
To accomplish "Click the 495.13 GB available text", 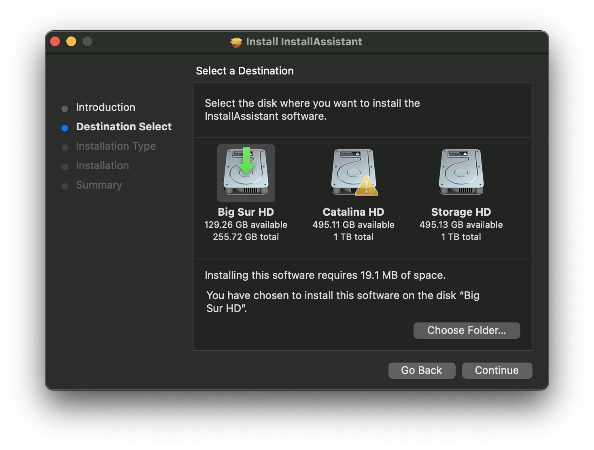I will [461, 225].
